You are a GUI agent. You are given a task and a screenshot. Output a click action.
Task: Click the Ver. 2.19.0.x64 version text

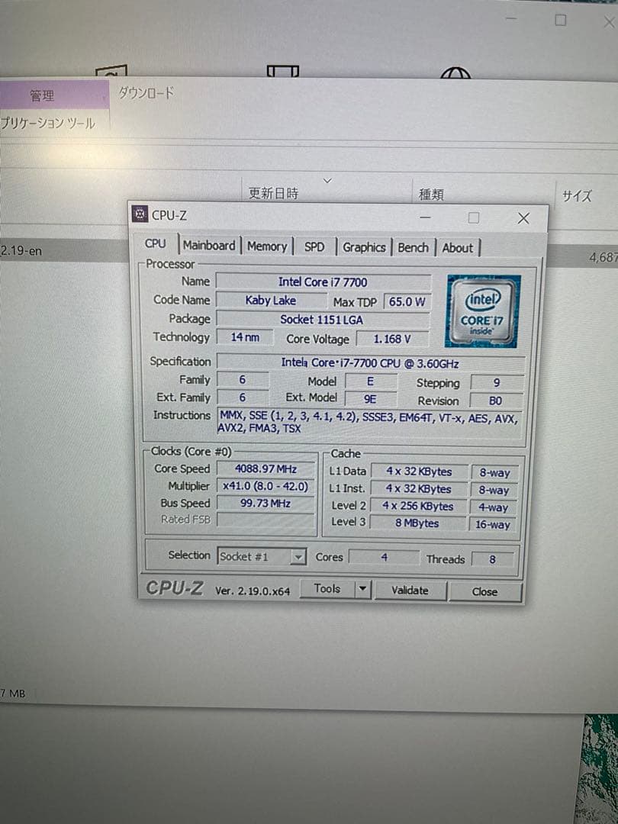coord(253,591)
